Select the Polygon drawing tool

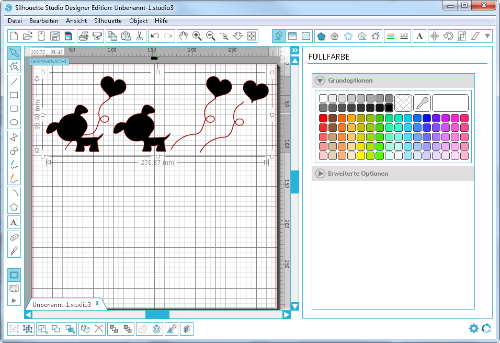point(15,207)
